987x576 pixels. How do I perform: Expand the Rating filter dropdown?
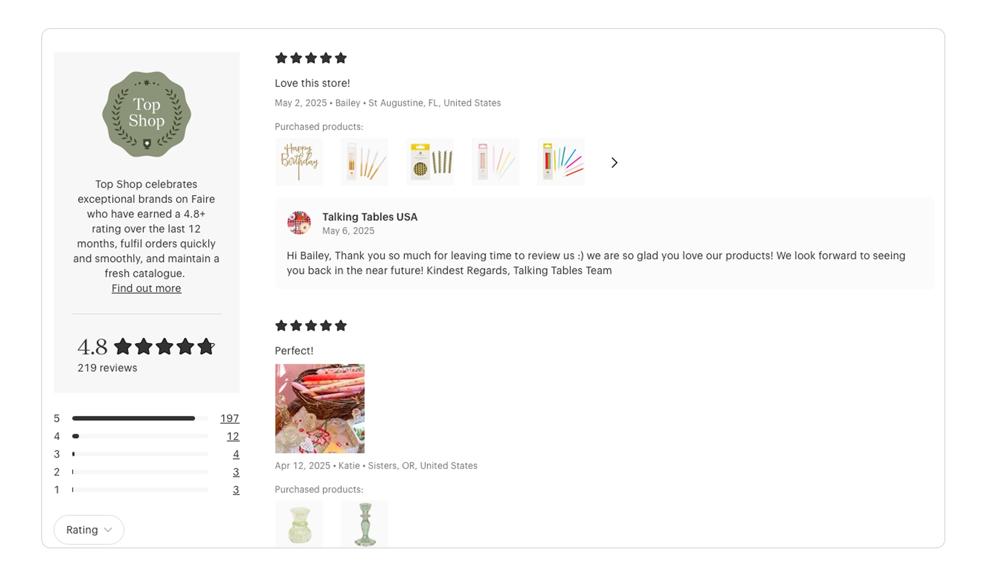(x=89, y=530)
